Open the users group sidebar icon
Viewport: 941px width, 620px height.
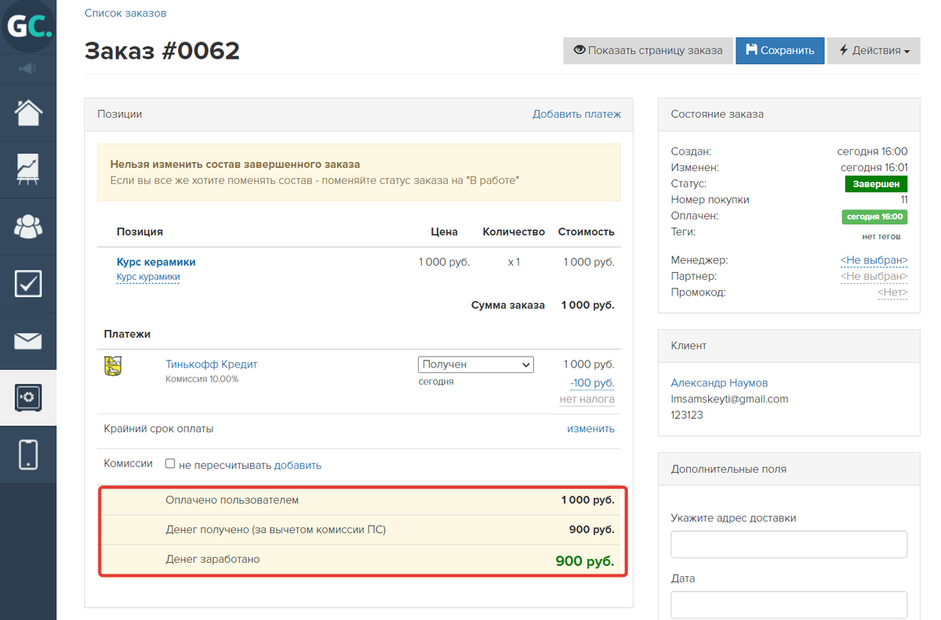coord(28,227)
